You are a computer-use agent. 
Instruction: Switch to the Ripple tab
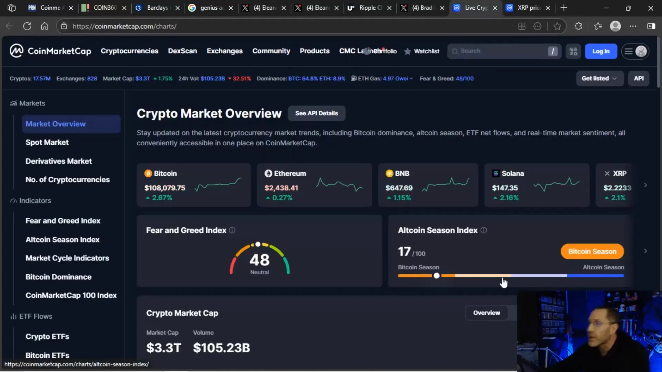(x=370, y=8)
